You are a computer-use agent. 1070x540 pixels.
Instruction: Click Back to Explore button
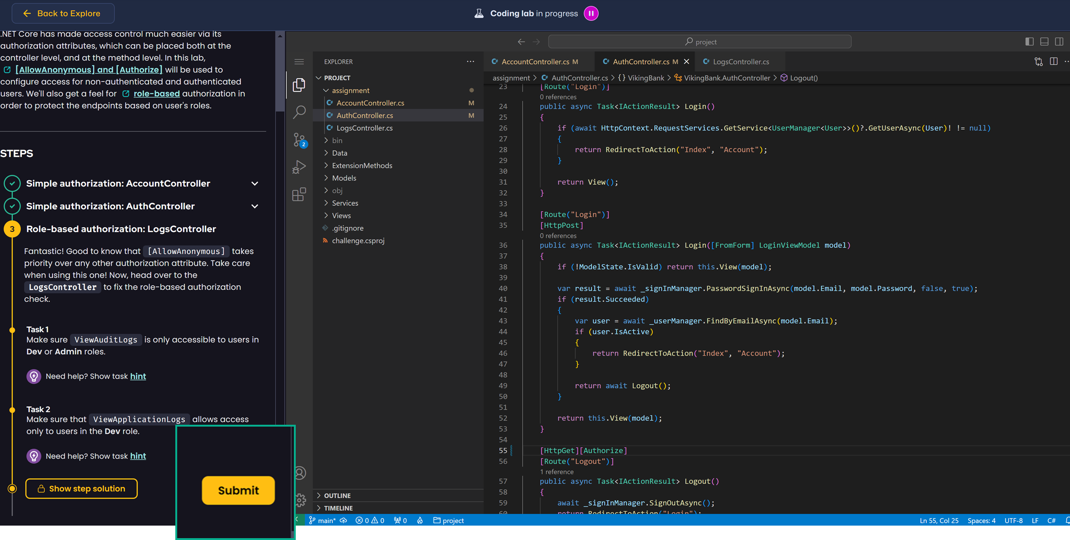63,13
